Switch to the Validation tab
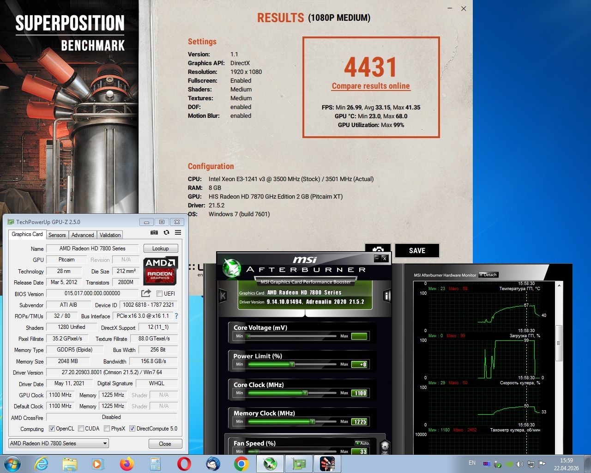 pyautogui.click(x=110, y=235)
